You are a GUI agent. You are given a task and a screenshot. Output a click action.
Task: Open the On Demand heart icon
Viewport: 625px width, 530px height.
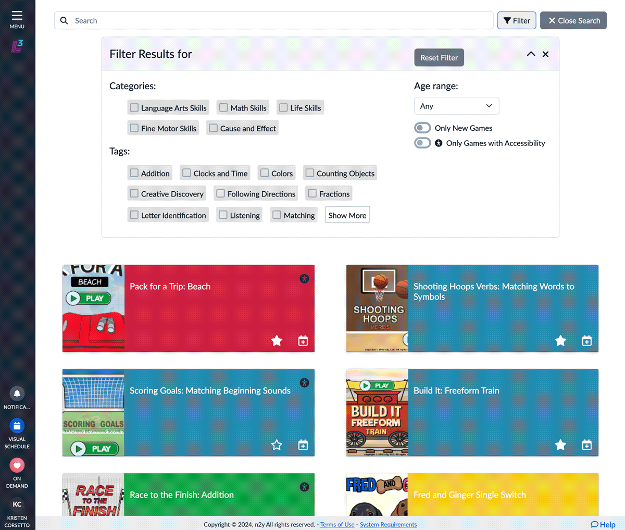(x=17, y=465)
